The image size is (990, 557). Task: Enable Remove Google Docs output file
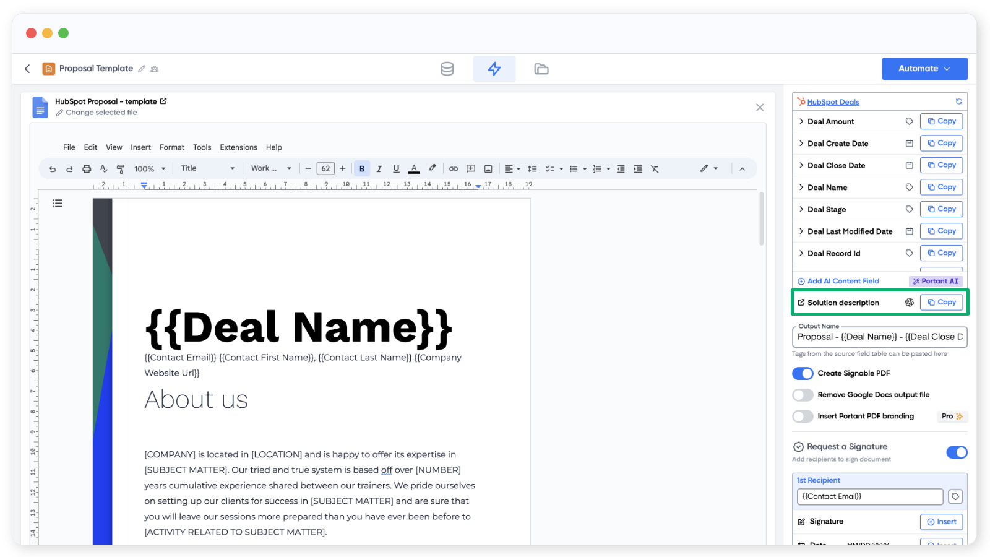(803, 395)
